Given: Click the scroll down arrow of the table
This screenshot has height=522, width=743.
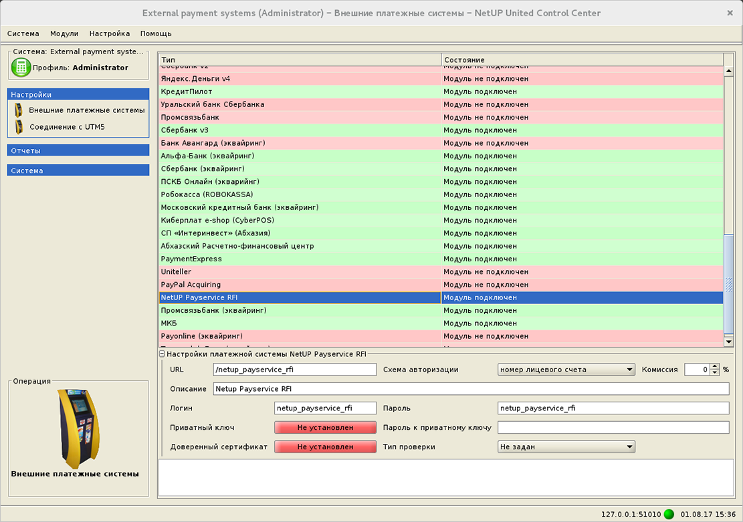Looking at the screenshot, I should [x=729, y=341].
